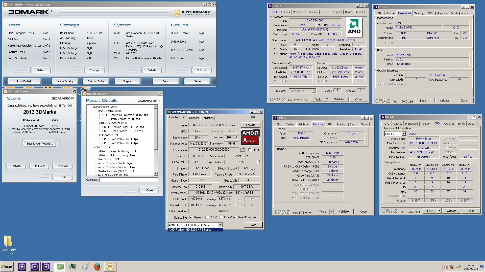Toggle the DirectCompute 5.0 checkbox
The height and width of the screenshot is (272, 485).
click(x=235, y=217)
